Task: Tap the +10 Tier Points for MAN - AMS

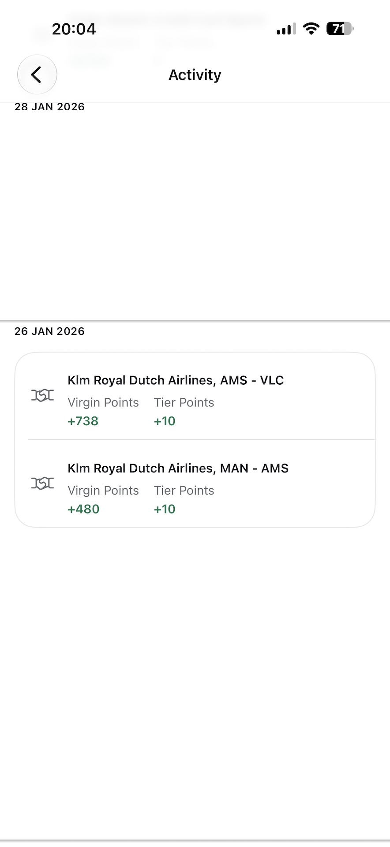Action: click(165, 509)
